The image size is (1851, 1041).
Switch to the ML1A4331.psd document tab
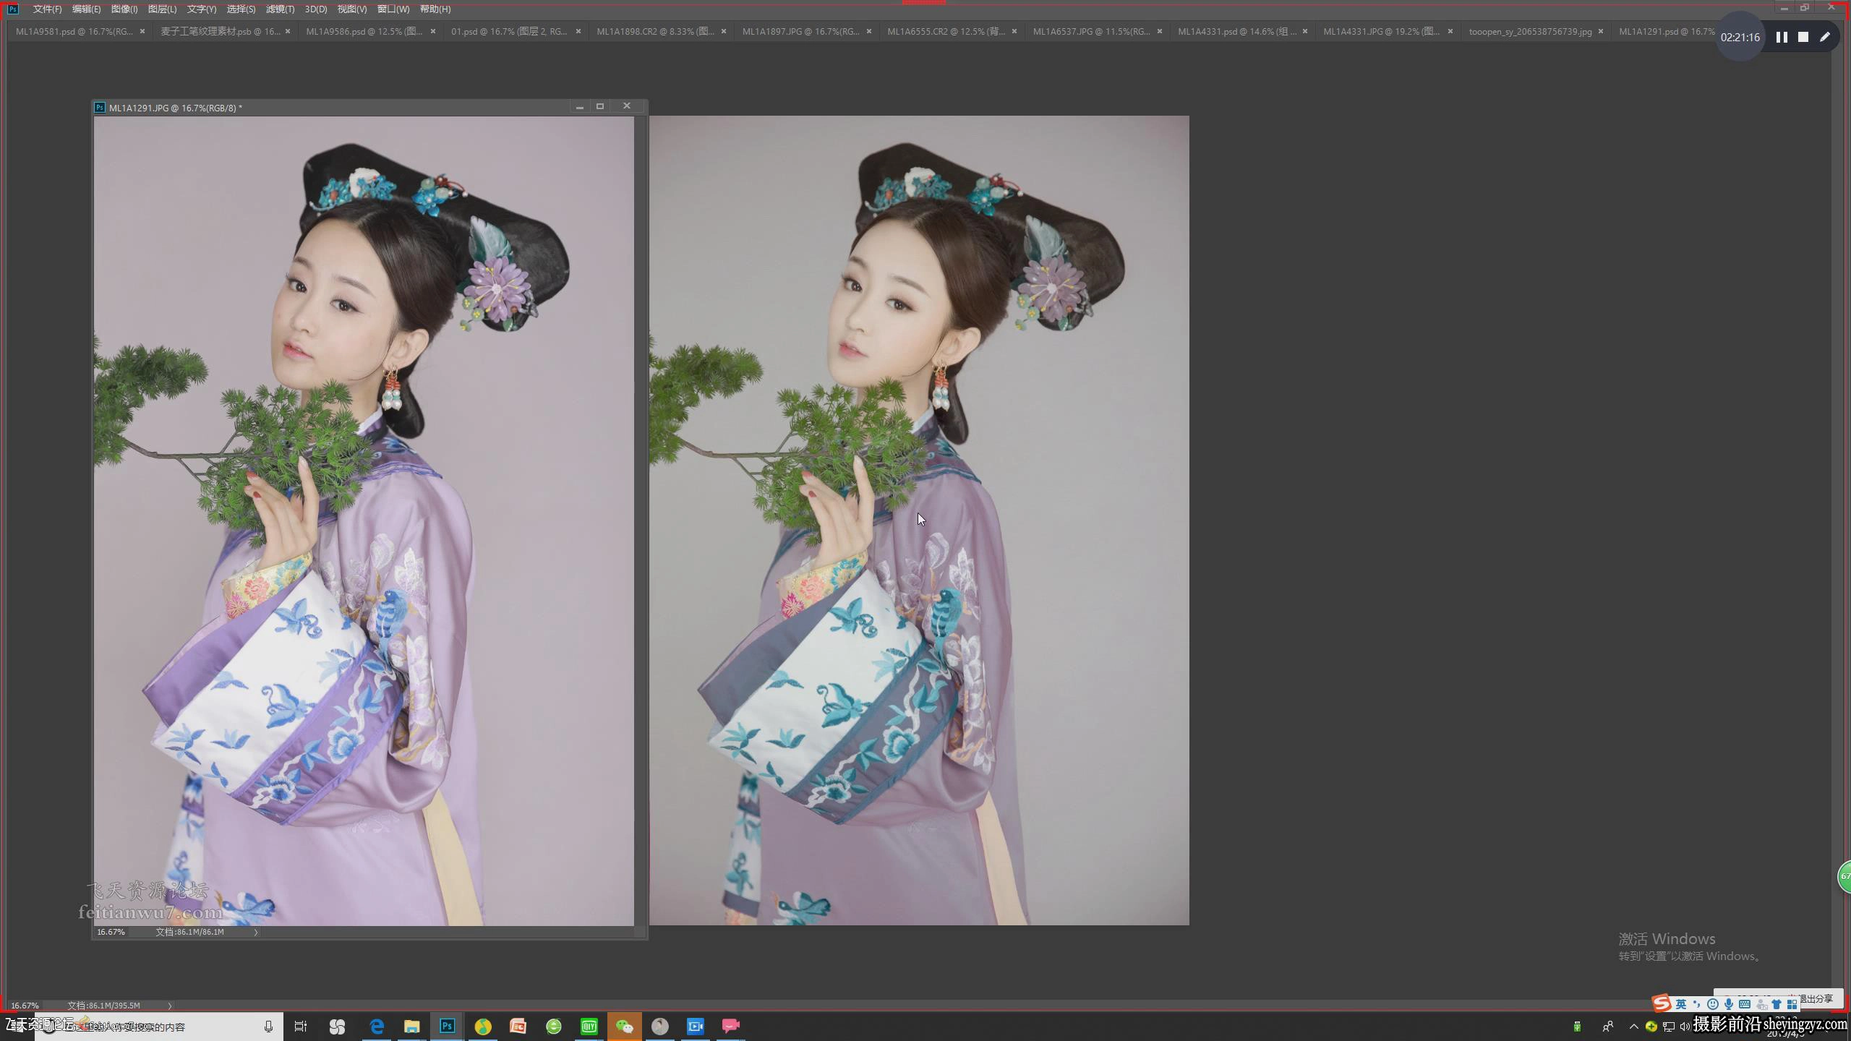click(1237, 32)
